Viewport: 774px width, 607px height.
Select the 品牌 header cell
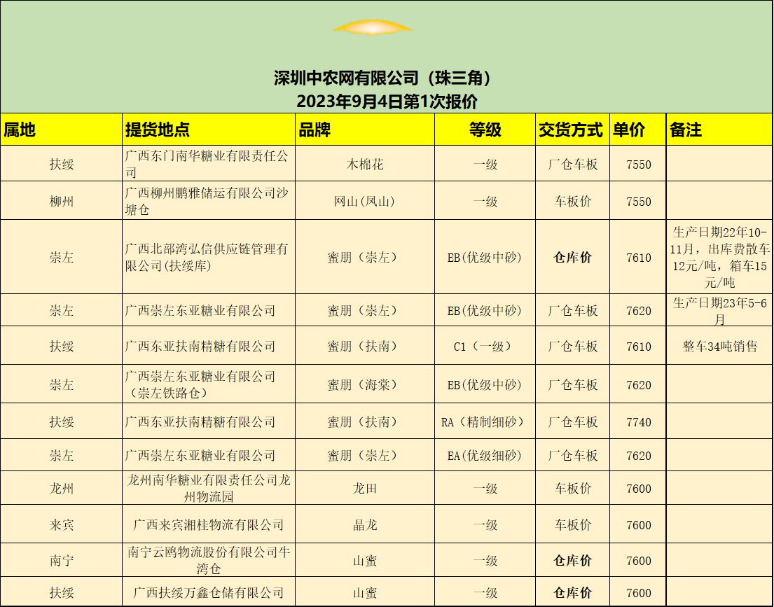pos(315,130)
